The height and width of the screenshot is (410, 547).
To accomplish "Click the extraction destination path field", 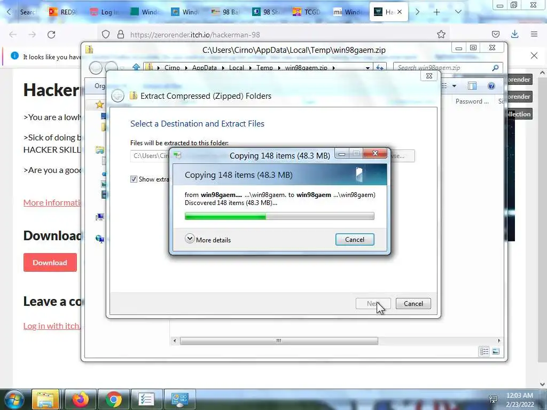I will (150, 156).
